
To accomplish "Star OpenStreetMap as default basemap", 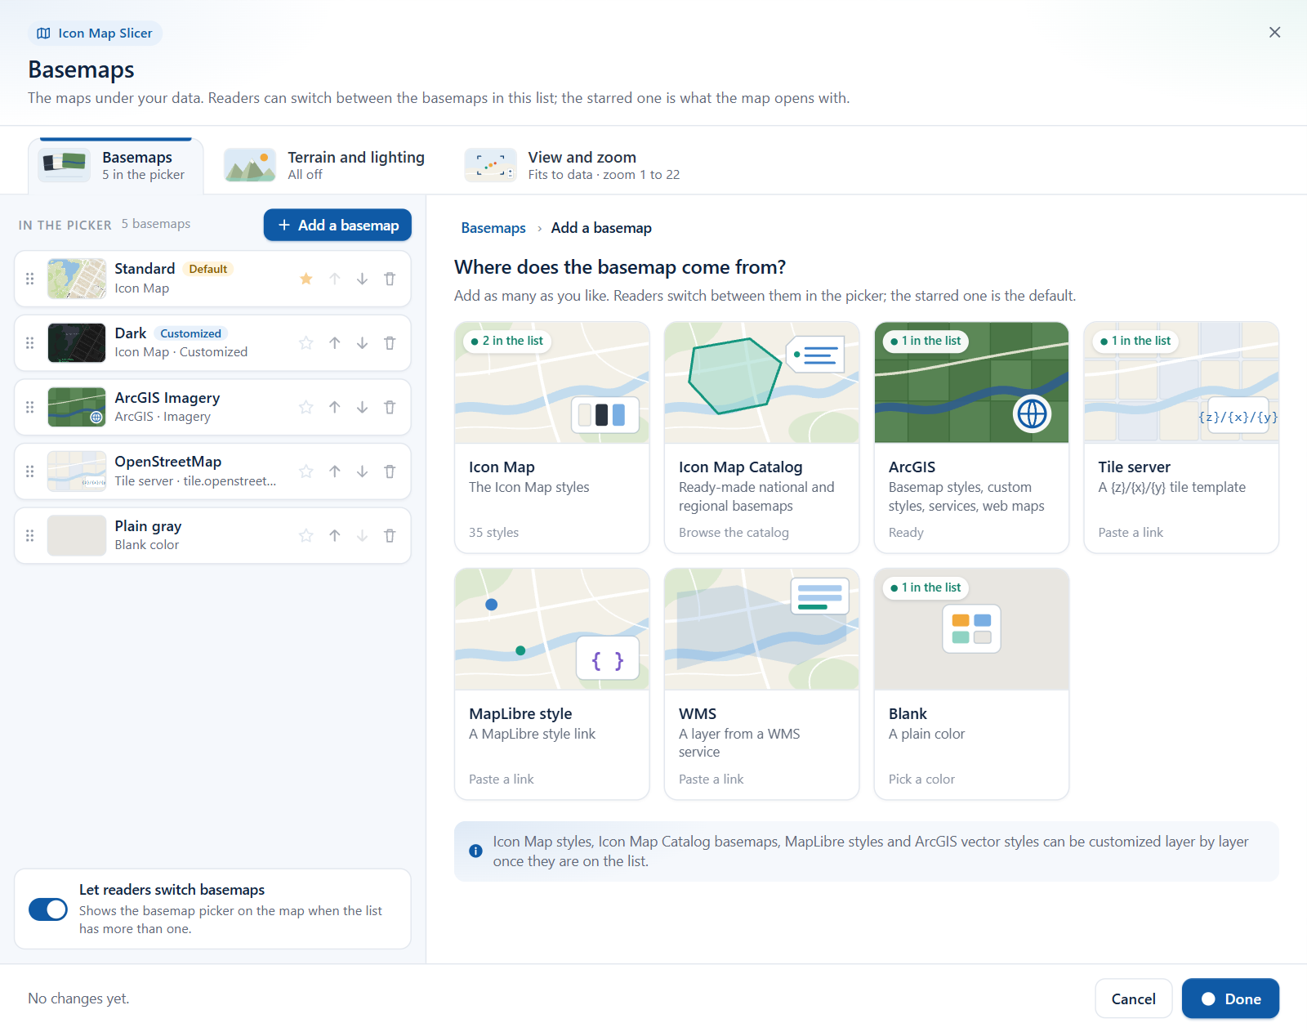I will (x=306, y=471).
